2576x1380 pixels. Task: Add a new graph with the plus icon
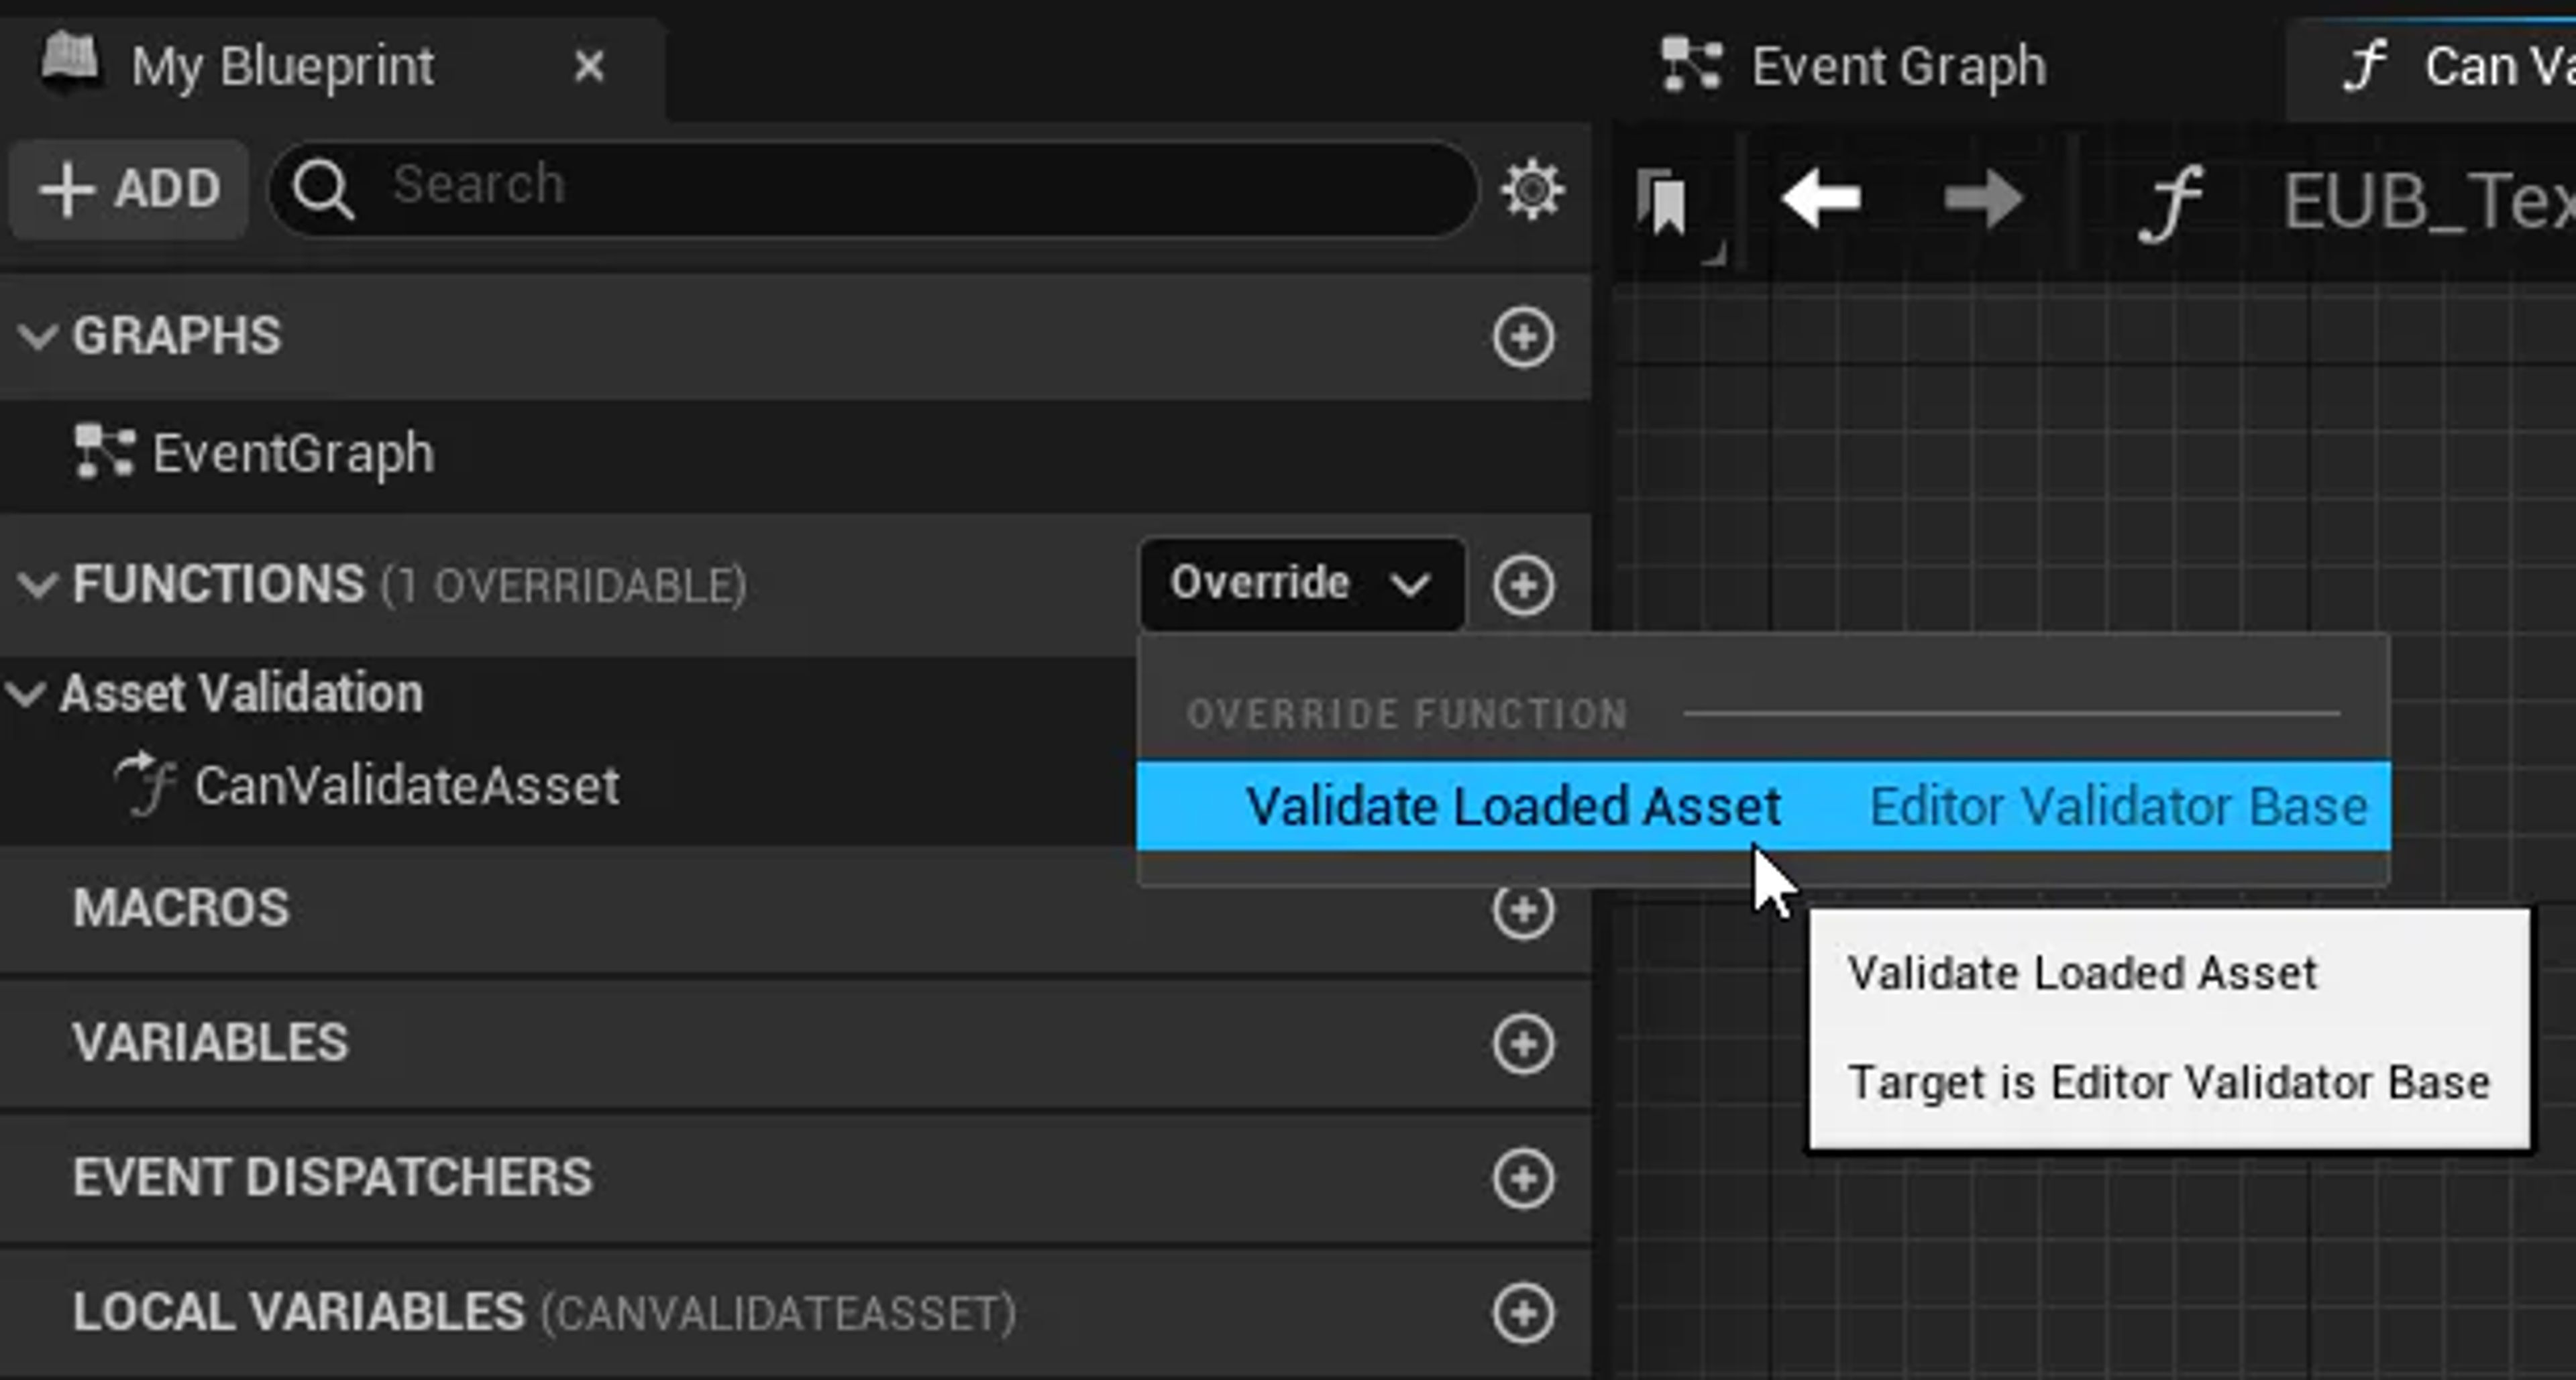1524,338
